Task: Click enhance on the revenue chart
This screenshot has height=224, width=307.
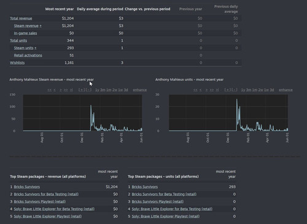Action: pyautogui.click(x=140, y=90)
